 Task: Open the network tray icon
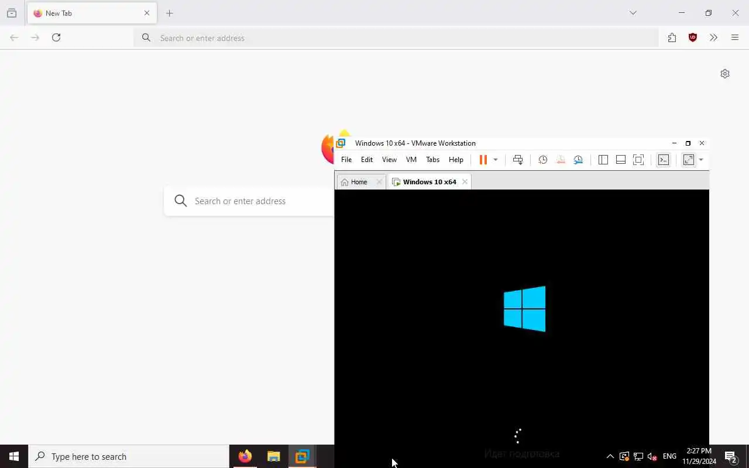point(638,456)
